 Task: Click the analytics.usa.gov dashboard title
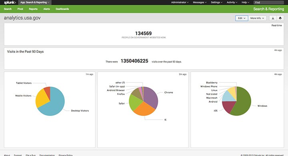22,18
